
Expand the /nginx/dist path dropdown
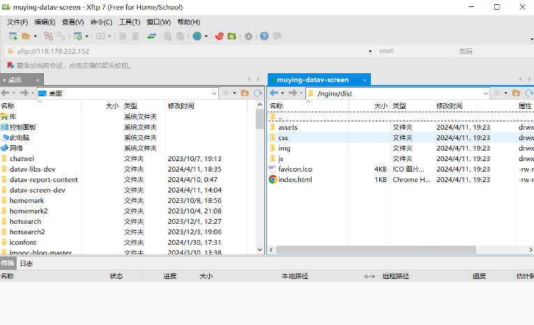tap(486, 93)
